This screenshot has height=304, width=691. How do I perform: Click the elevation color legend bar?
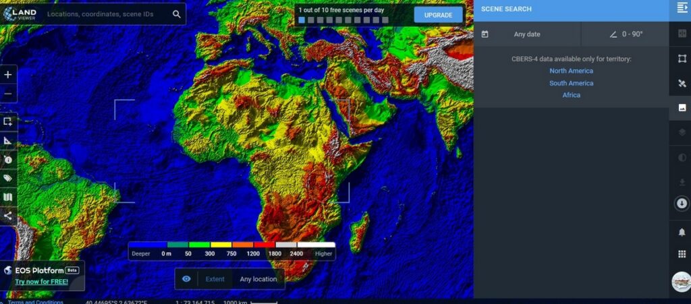[231, 245]
